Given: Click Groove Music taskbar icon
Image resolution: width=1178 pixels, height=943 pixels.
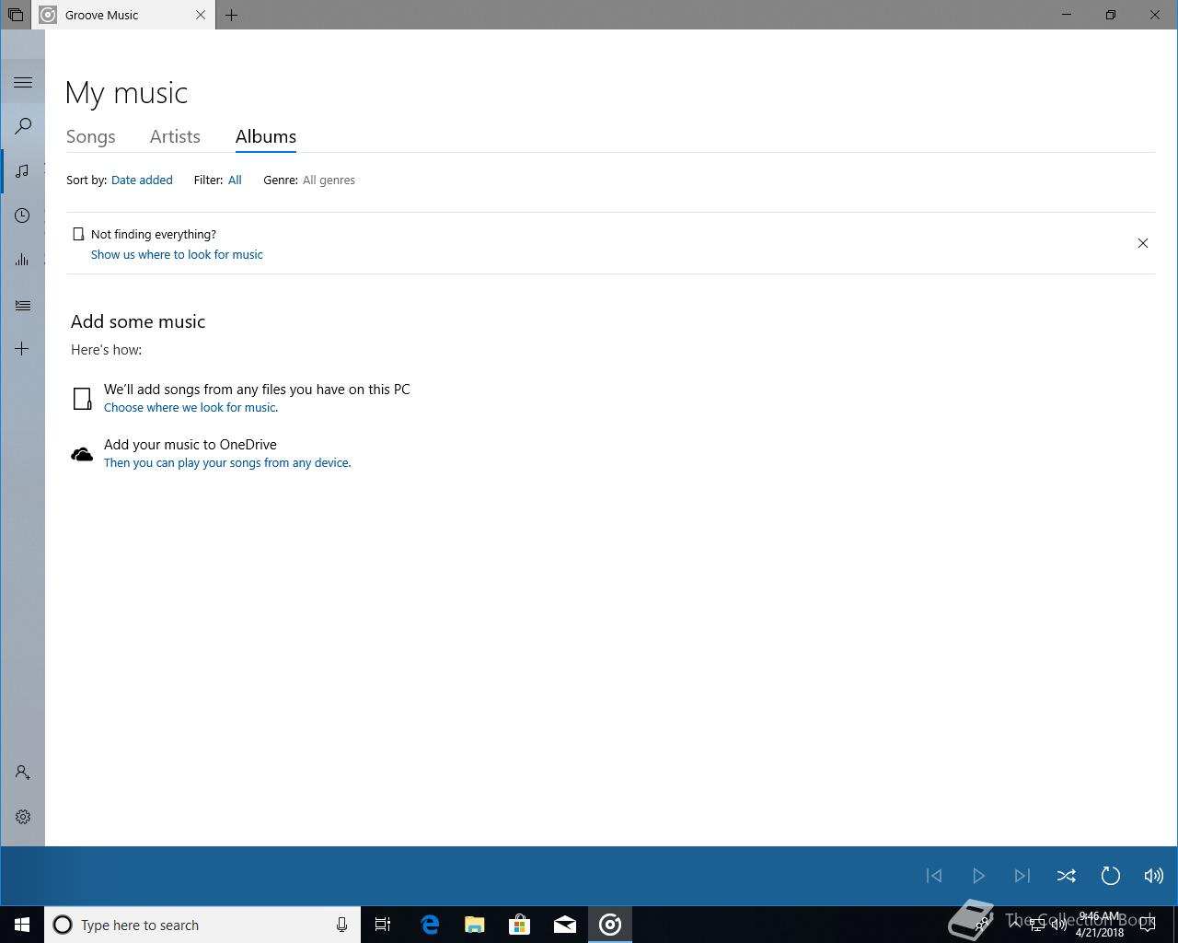Looking at the screenshot, I should point(610,925).
